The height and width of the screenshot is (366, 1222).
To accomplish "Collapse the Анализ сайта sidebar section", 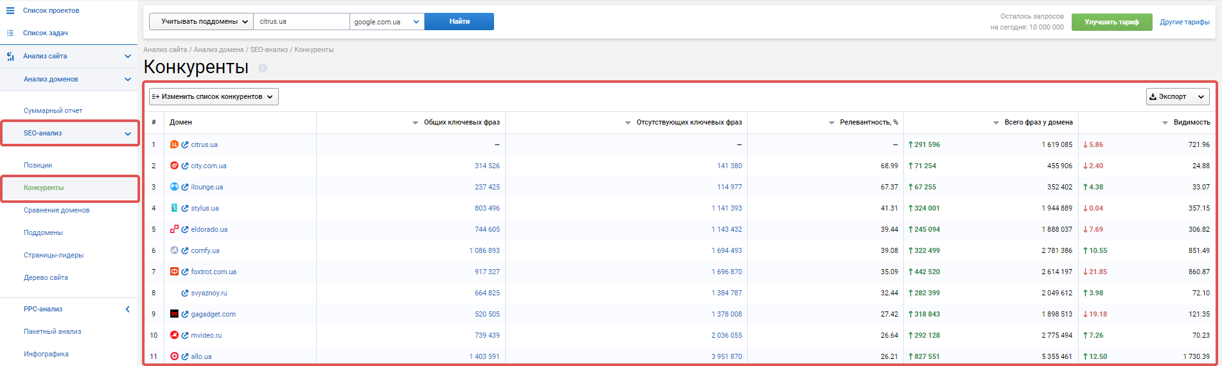I will tap(128, 56).
